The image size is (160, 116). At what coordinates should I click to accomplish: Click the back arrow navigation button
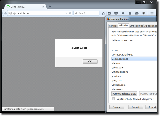(x=6, y=13)
